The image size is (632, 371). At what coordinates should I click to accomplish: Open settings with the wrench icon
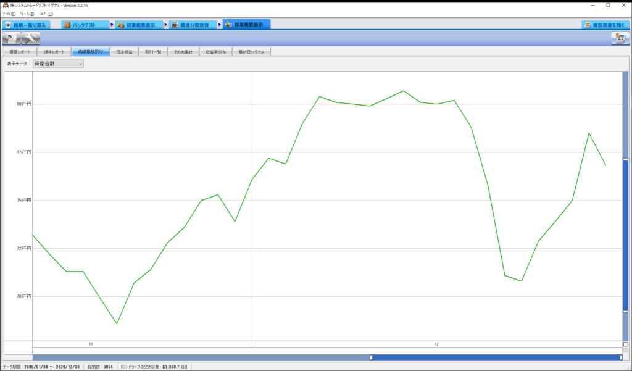click(30, 38)
